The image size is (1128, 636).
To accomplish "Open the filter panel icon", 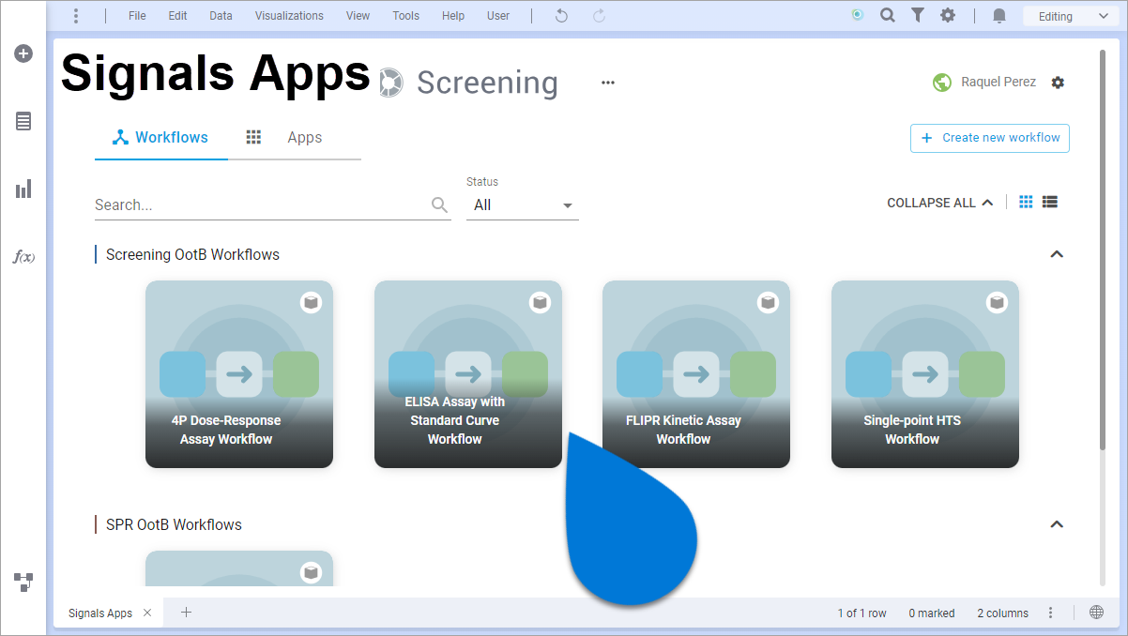I will tap(917, 15).
